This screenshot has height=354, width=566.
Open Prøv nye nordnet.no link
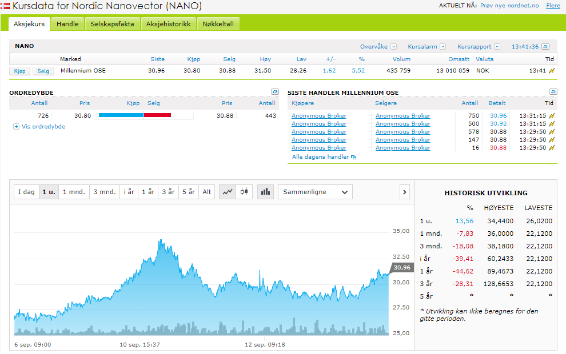point(509,5)
